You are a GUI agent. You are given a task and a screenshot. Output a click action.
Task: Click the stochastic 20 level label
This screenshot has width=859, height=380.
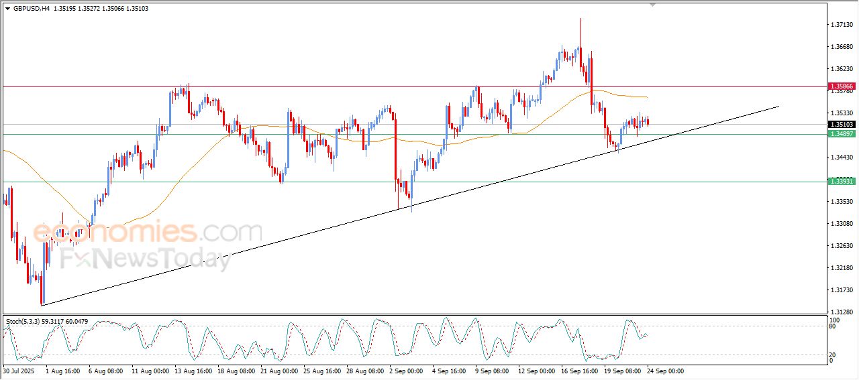pos(833,355)
